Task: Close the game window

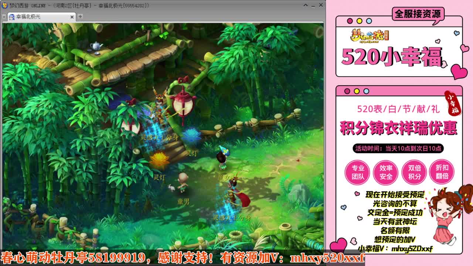Action: pos(321,6)
